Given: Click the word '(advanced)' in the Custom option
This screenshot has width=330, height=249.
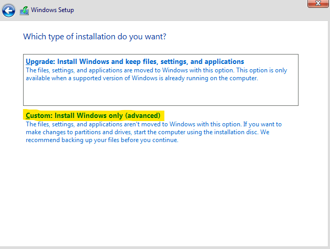Looking at the screenshot, I should (143, 115).
